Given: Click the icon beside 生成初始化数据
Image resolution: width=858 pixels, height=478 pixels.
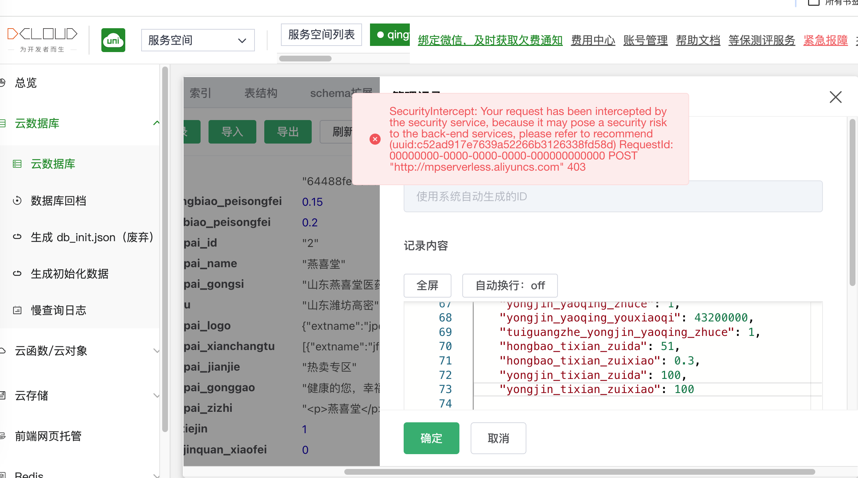Looking at the screenshot, I should point(17,273).
